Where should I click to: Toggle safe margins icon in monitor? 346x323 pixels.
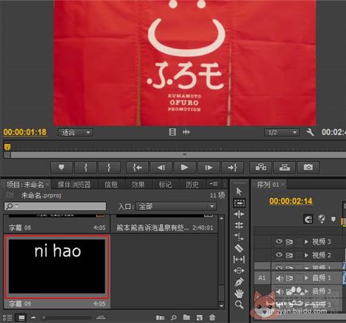pos(172,132)
